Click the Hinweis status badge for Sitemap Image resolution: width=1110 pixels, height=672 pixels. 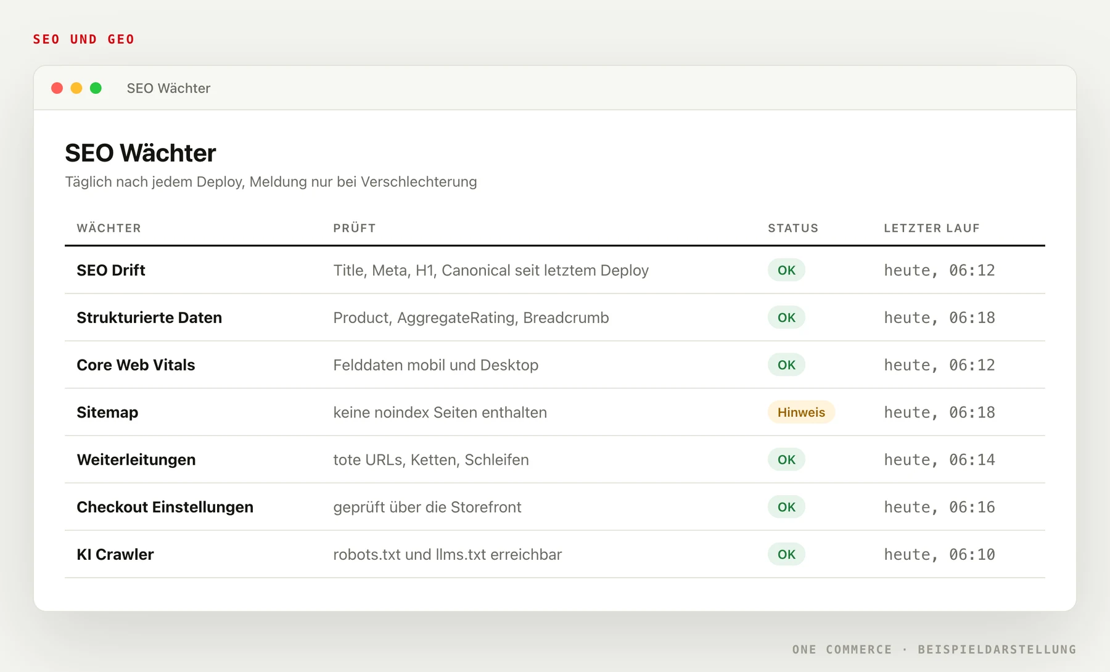coord(801,412)
